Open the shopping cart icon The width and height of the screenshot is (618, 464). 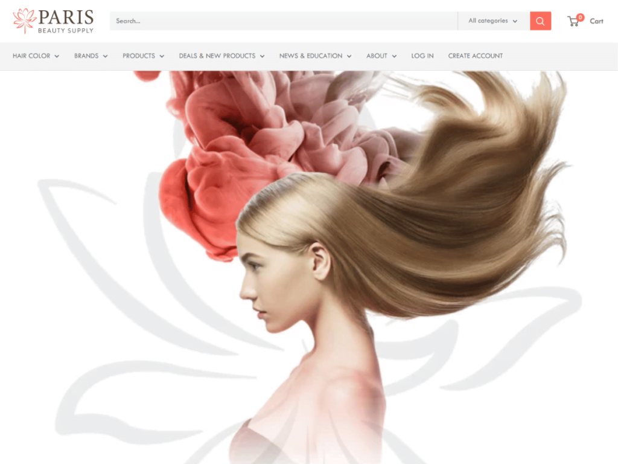click(575, 20)
